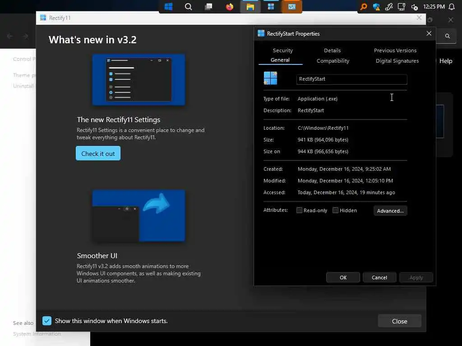Close the RectifyStart Properties dialog

pos(429,33)
